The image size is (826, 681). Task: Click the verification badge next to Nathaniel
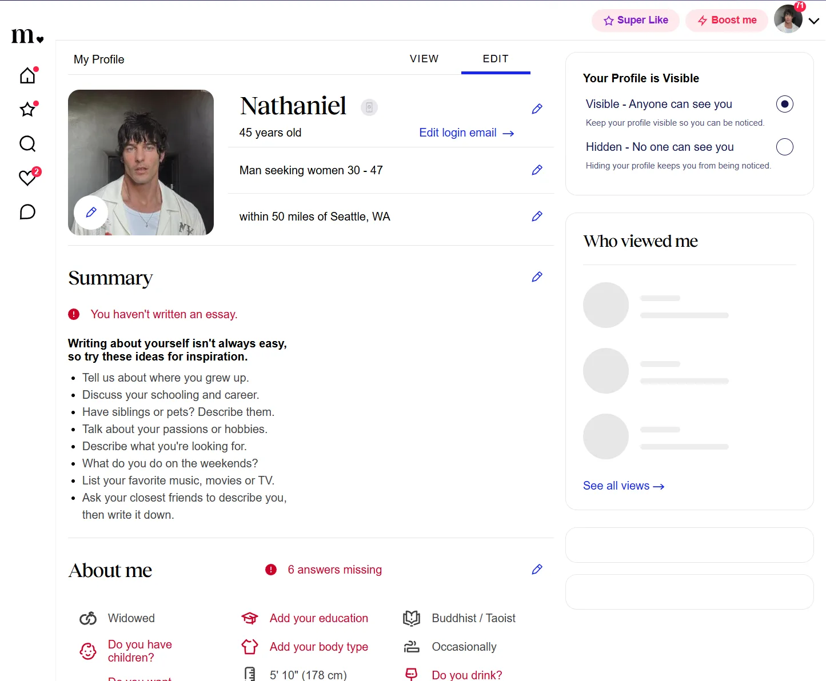(369, 107)
